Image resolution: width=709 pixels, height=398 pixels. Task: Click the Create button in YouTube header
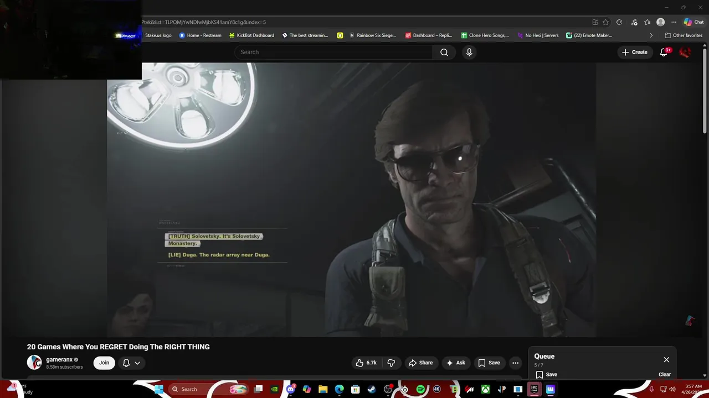(635, 52)
